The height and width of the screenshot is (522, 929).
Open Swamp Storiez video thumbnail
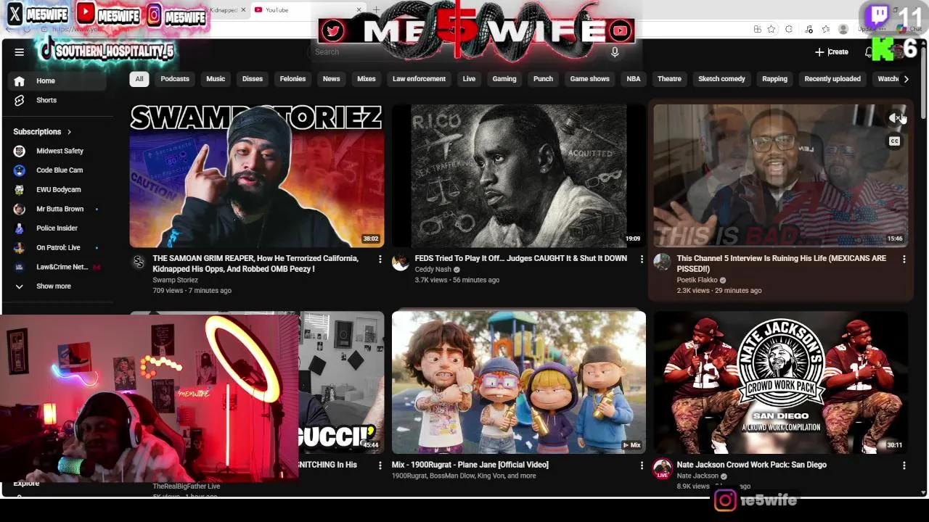257,176
